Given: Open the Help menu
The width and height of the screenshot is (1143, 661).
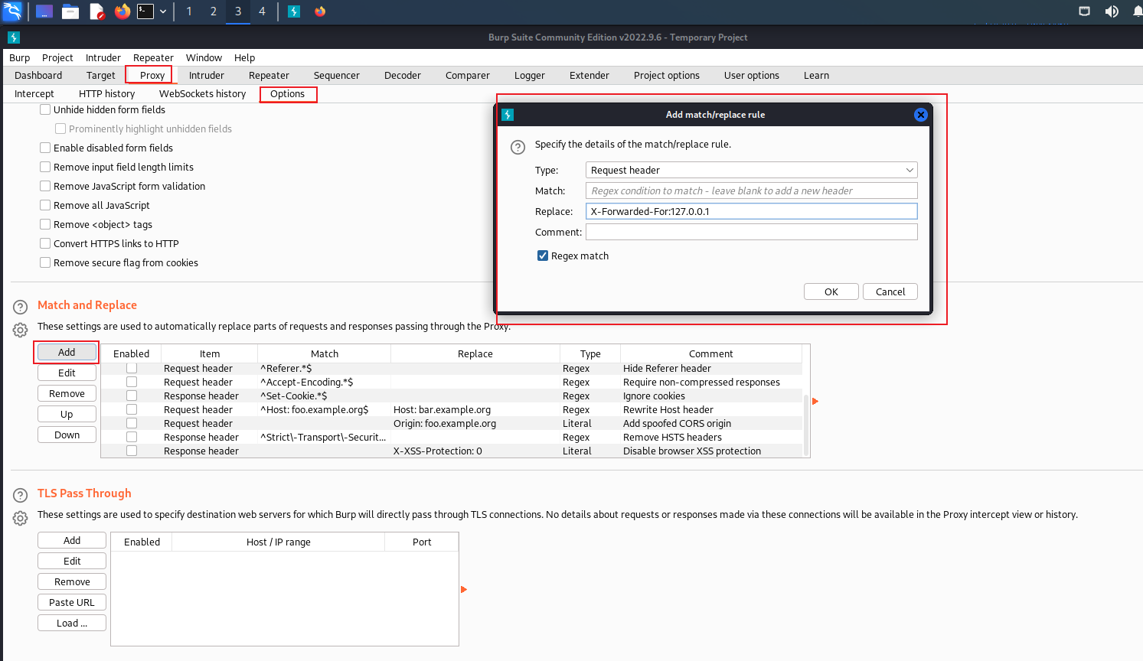Looking at the screenshot, I should pyautogui.click(x=244, y=57).
